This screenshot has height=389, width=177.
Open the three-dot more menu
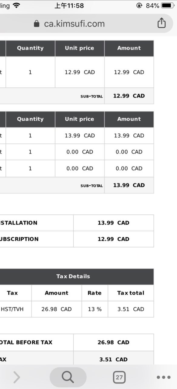(x=164, y=377)
